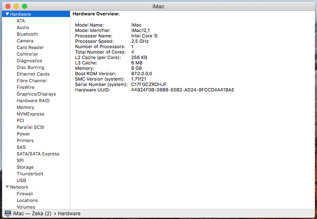Click the Total Number of Cores label

click(100, 52)
